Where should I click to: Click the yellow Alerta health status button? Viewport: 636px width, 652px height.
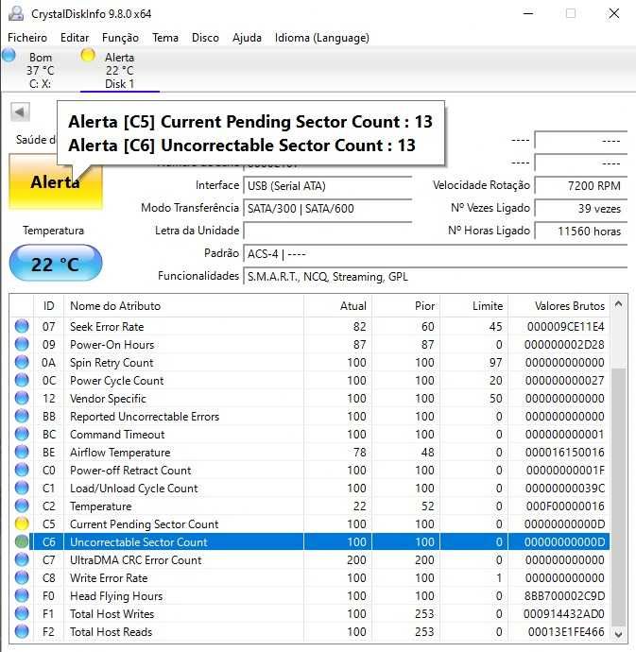point(56,181)
